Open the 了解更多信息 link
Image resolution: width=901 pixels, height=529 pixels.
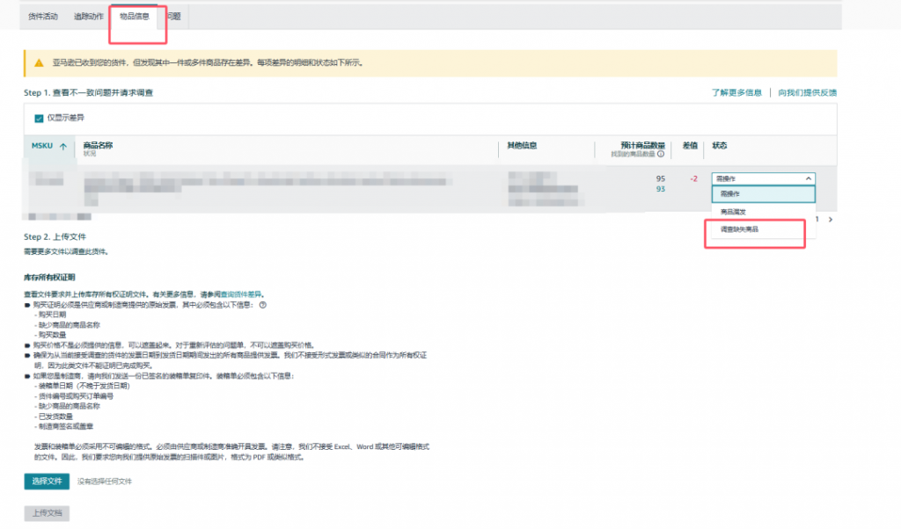(x=736, y=92)
